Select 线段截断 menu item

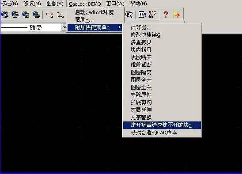162,65
